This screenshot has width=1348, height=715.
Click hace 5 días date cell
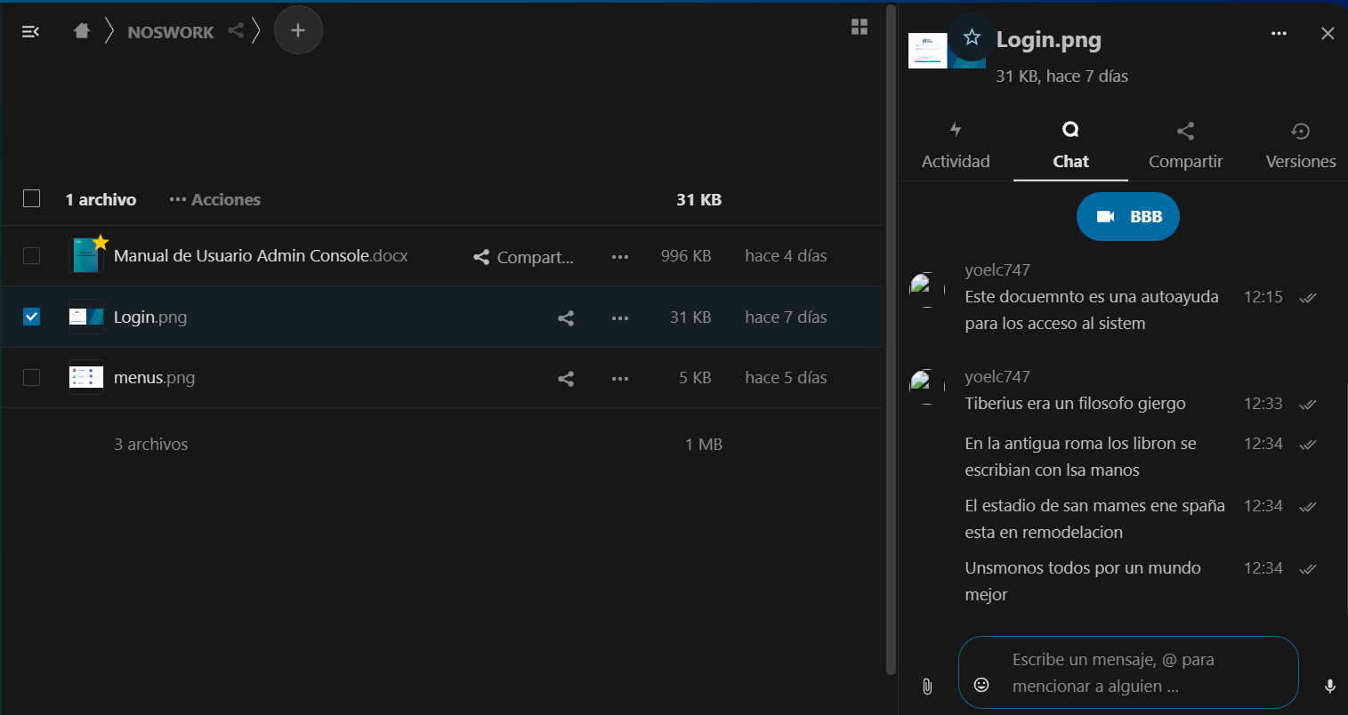click(786, 378)
